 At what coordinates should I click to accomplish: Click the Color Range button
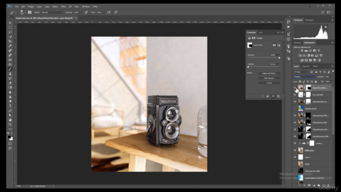click(x=269, y=78)
